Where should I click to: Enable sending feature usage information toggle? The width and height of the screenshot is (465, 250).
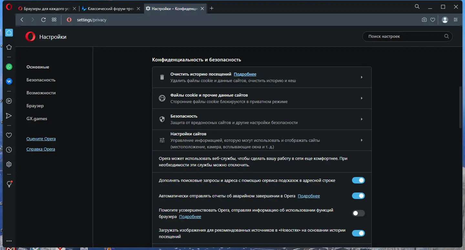pos(358,213)
